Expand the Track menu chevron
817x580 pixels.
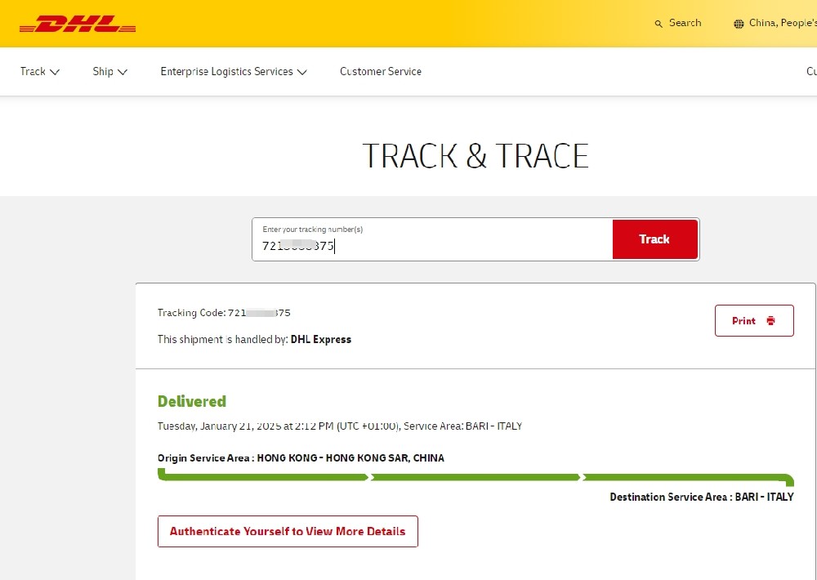point(55,72)
